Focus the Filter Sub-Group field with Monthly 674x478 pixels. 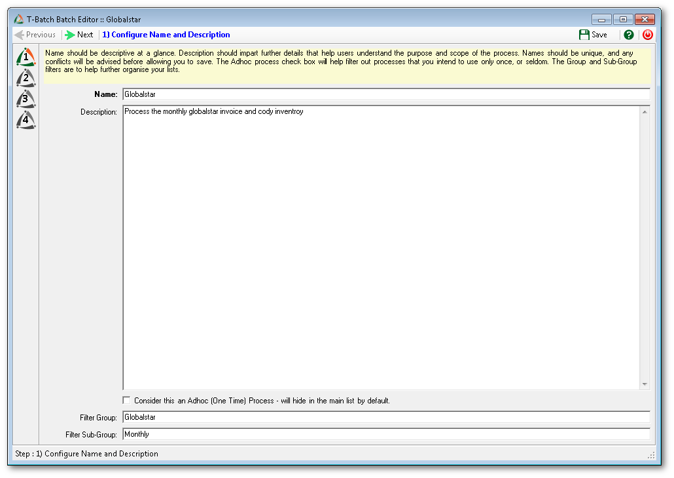[386, 434]
